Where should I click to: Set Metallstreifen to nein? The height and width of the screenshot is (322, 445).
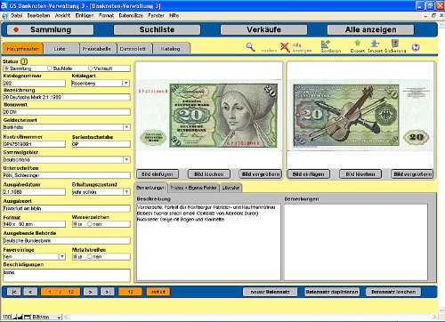89,256
